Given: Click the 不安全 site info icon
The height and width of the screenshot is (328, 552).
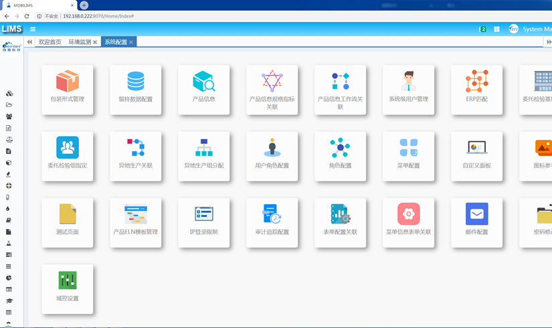Looking at the screenshot, I should 39,16.
